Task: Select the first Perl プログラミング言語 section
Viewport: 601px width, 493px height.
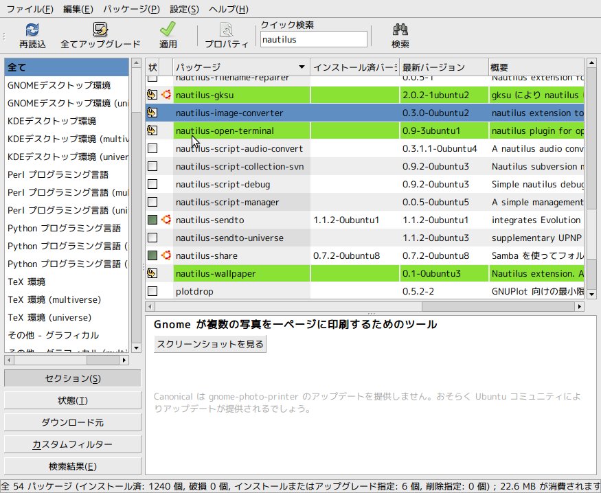Action: click(x=67, y=174)
